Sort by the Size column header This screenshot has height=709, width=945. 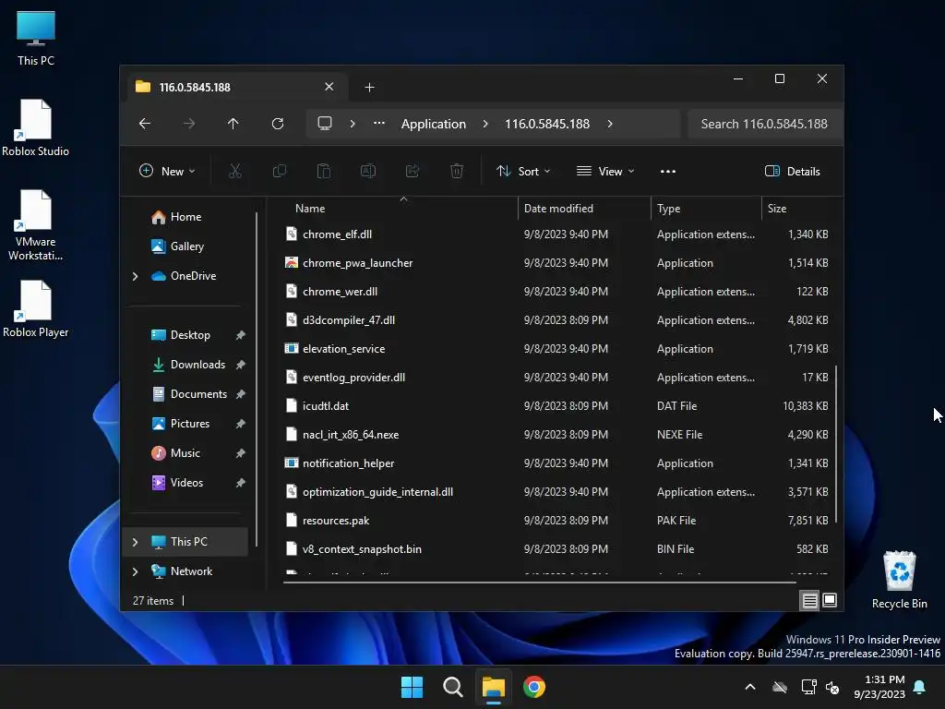coord(798,209)
